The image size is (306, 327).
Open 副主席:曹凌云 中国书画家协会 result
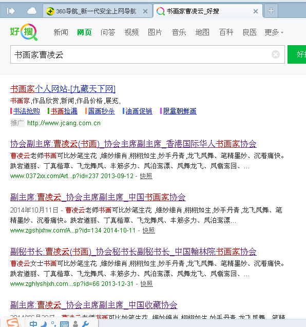tap(98, 197)
